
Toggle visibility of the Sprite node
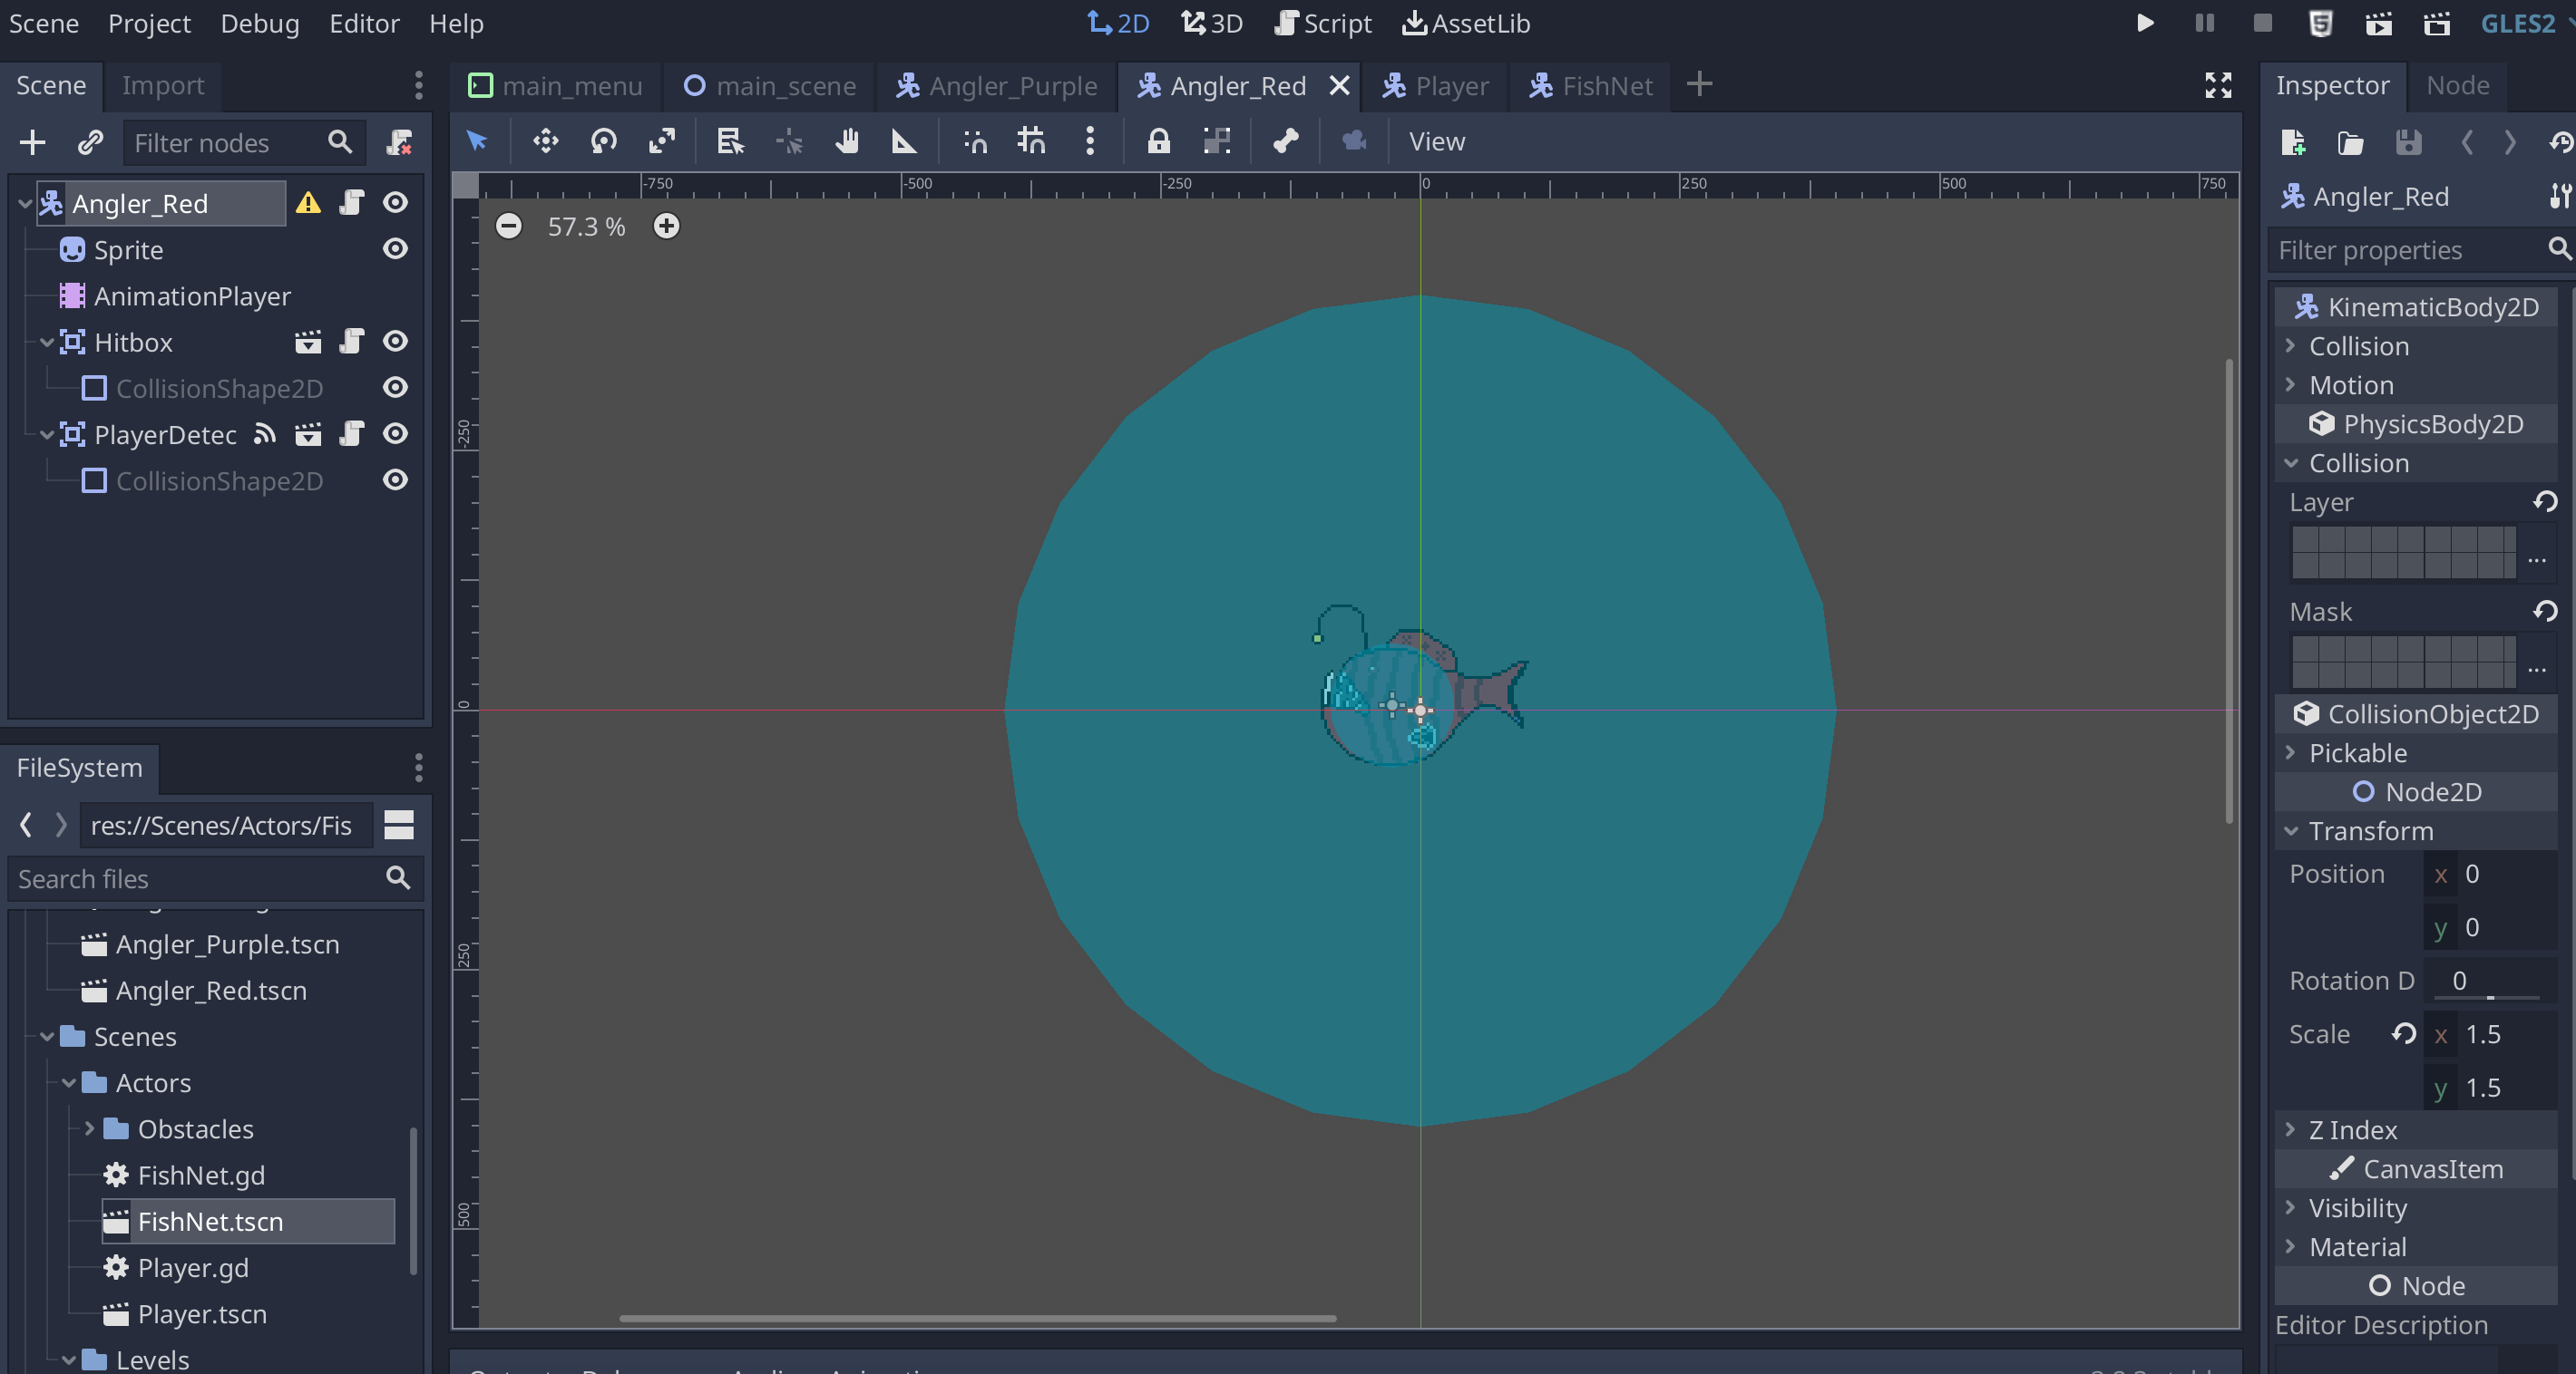[x=396, y=249]
